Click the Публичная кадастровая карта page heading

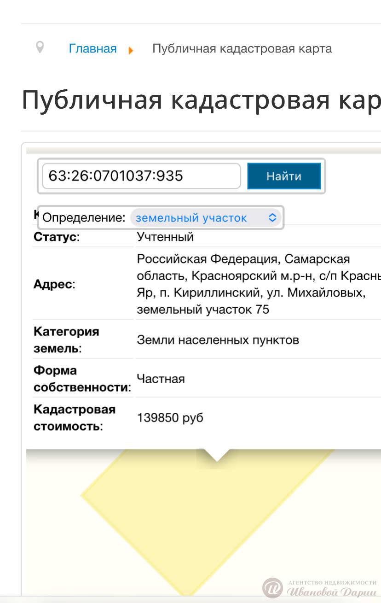201,100
